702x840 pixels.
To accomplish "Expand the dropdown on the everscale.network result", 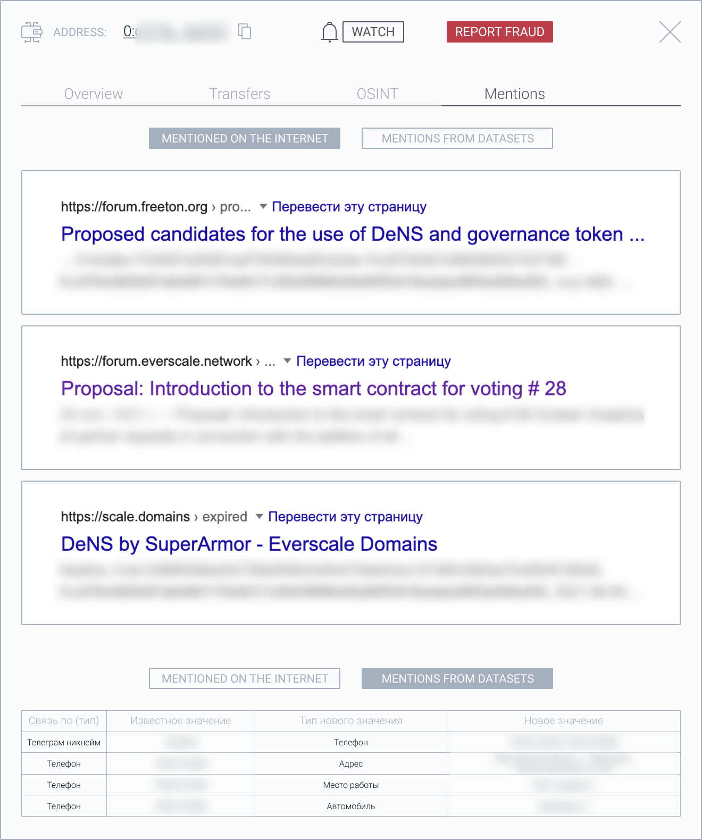I will pyautogui.click(x=286, y=361).
